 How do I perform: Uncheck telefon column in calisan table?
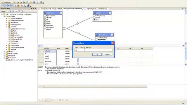tap(45, 24)
